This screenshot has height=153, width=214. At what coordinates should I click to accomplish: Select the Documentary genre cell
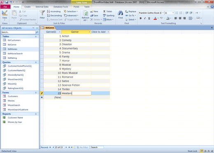76,49
